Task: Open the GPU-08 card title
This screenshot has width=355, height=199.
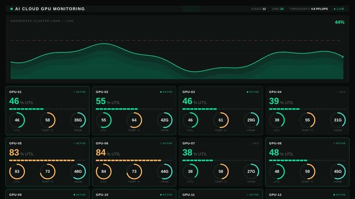Action: [275, 143]
